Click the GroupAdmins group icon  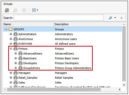pos(20,68)
